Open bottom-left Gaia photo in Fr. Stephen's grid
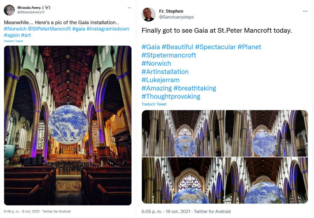This screenshot has height=218, width=314. click(183, 180)
